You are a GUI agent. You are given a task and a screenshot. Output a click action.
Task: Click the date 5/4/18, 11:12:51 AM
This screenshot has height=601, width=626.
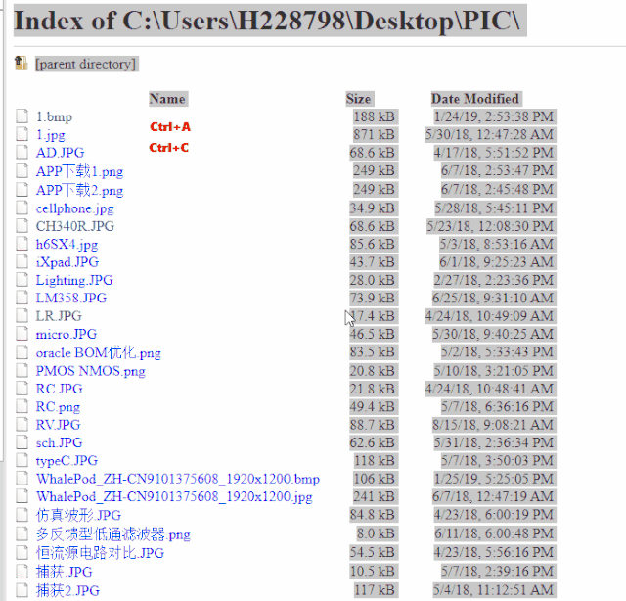494,590
